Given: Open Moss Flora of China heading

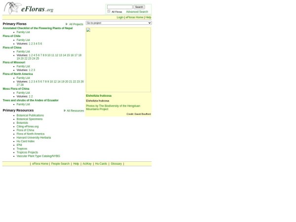Looking at the screenshot, I should [x=16, y=89].
